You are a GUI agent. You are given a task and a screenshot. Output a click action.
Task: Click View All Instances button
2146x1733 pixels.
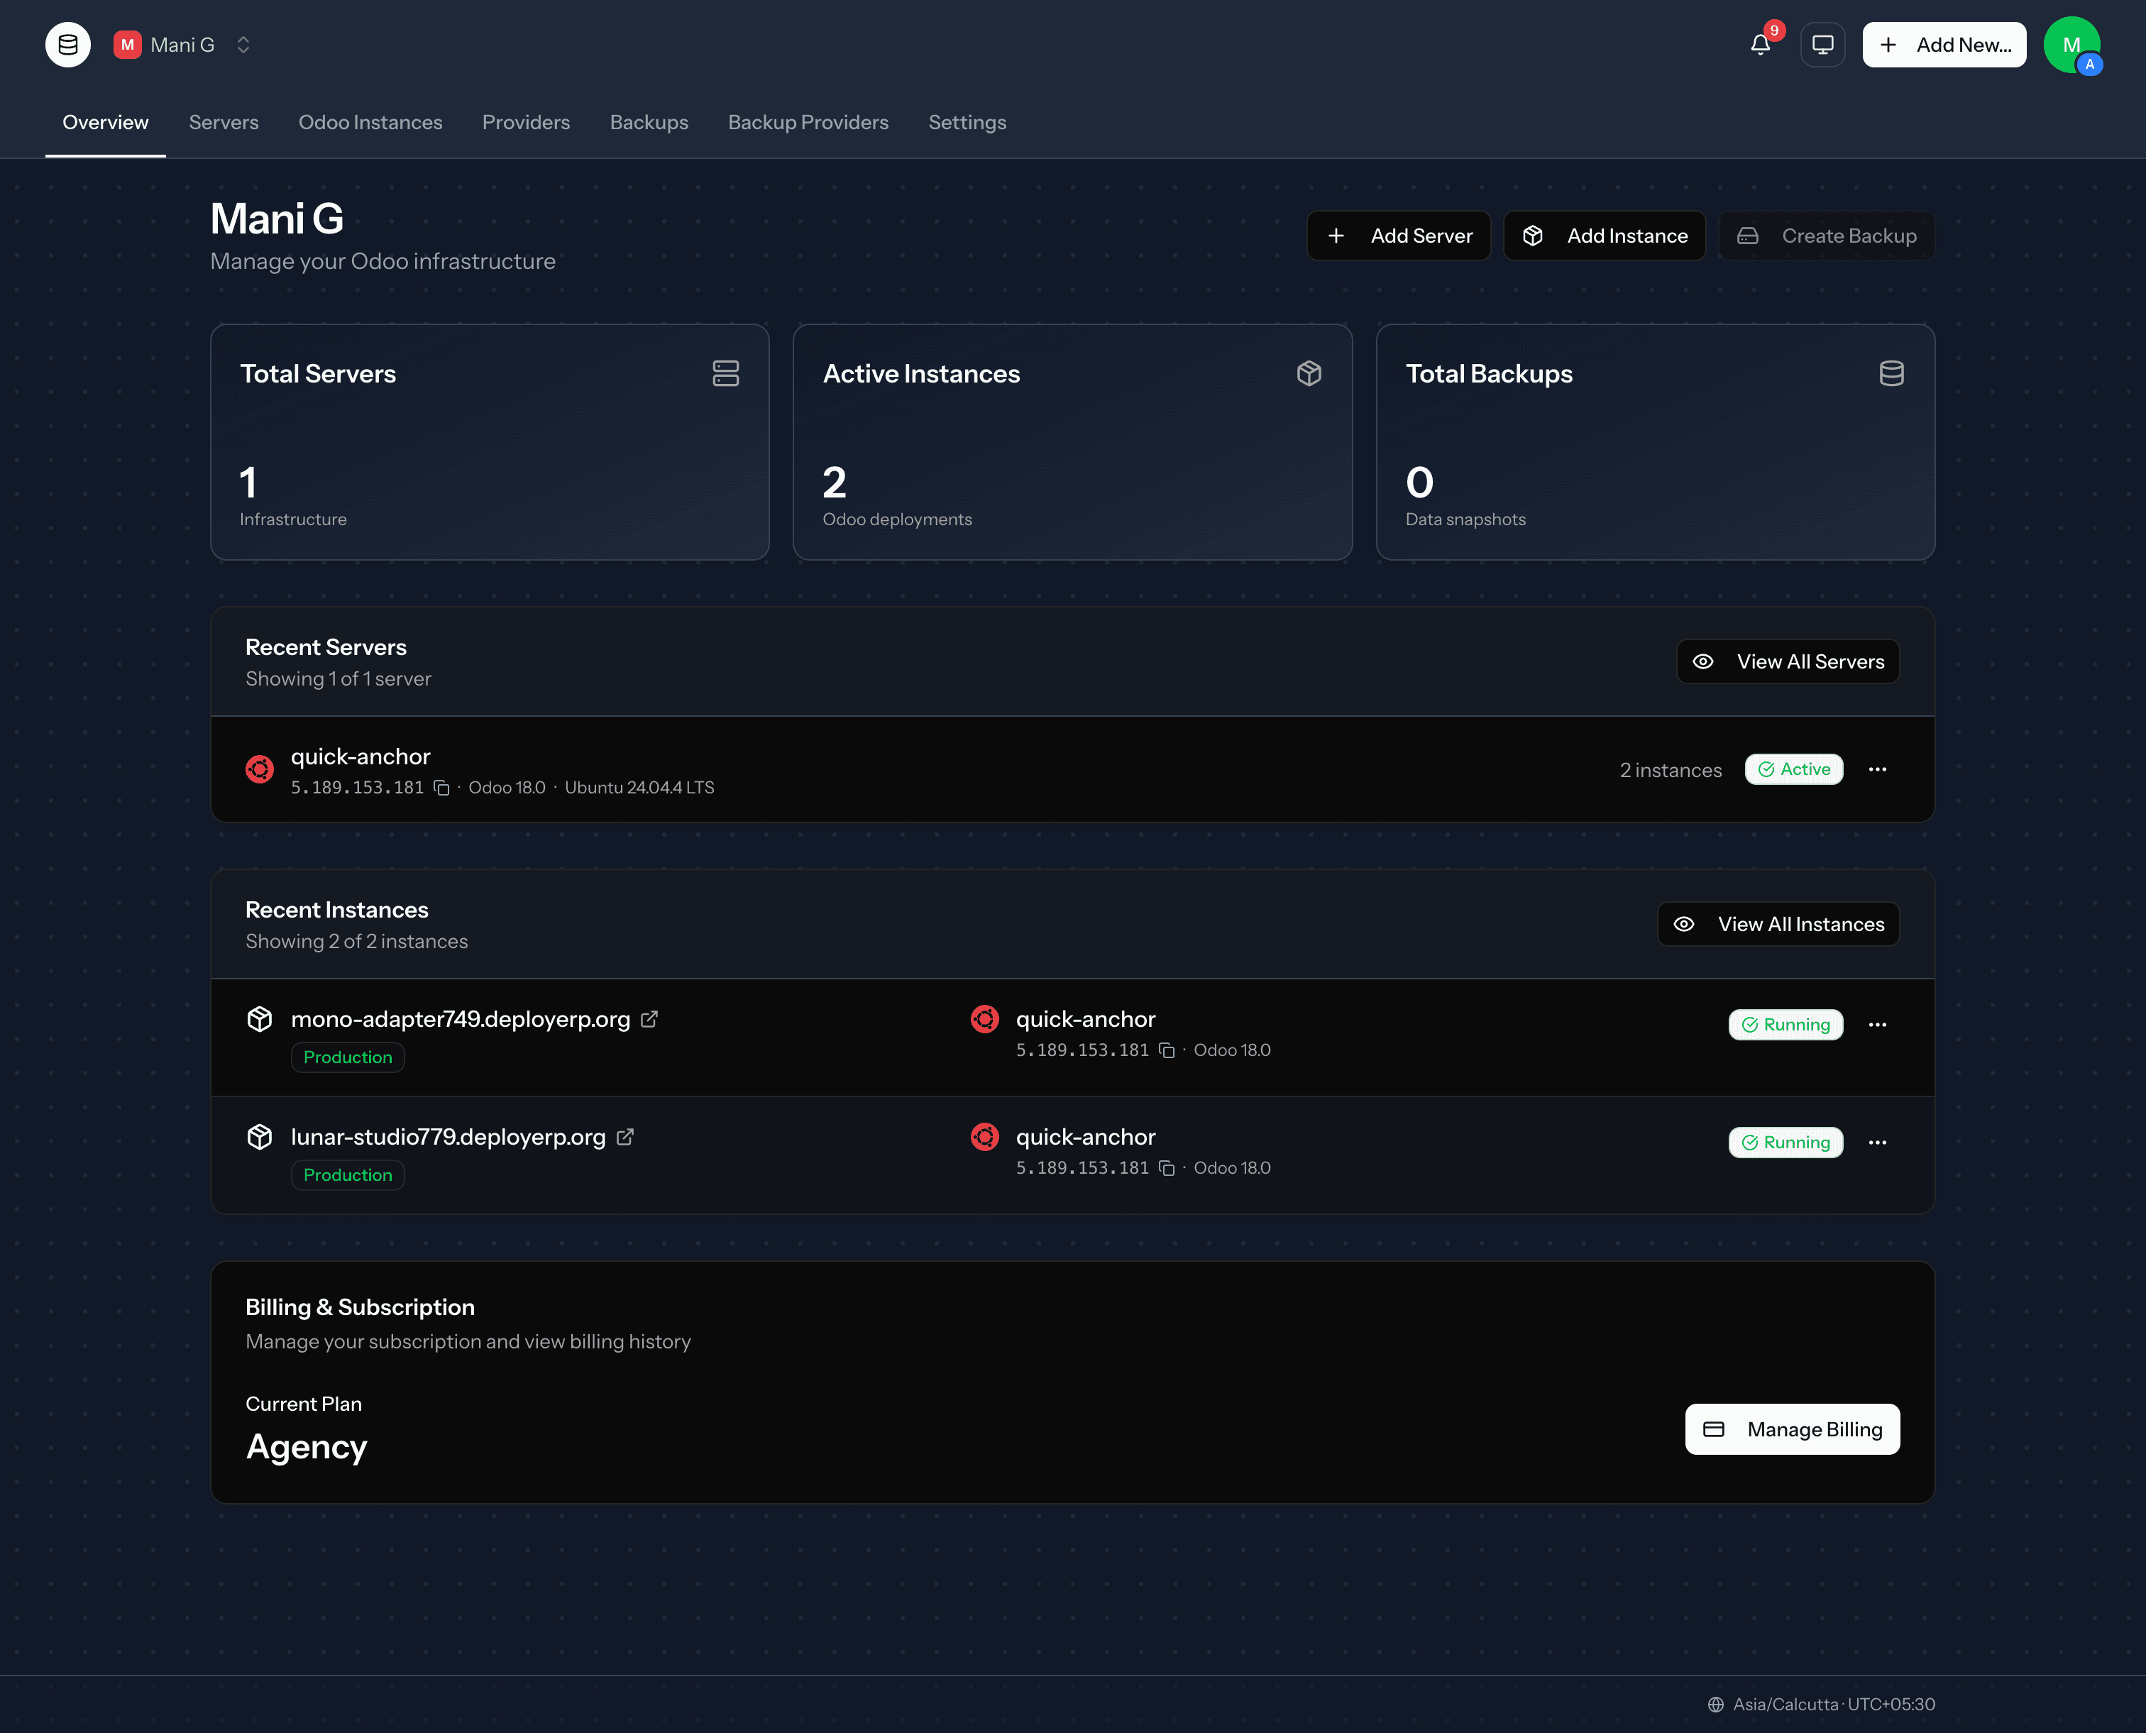pos(1778,925)
